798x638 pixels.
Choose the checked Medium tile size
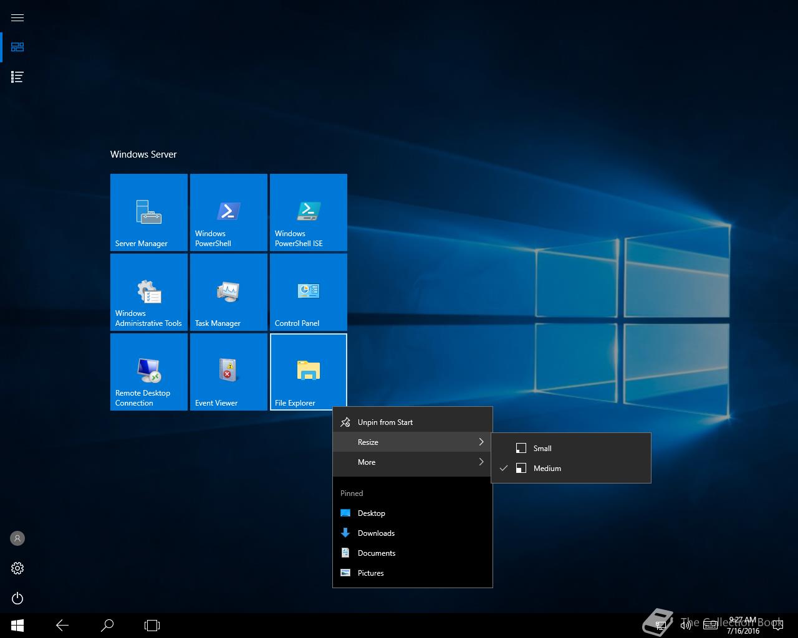571,469
